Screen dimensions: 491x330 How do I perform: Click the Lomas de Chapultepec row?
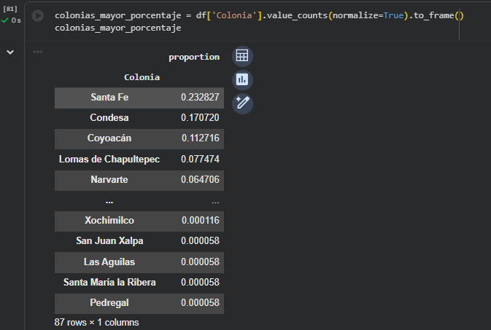(109, 159)
